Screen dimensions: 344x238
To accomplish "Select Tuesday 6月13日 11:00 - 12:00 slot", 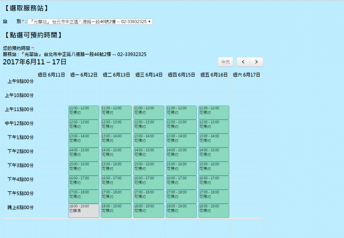I will pyautogui.click(x=116, y=113).
